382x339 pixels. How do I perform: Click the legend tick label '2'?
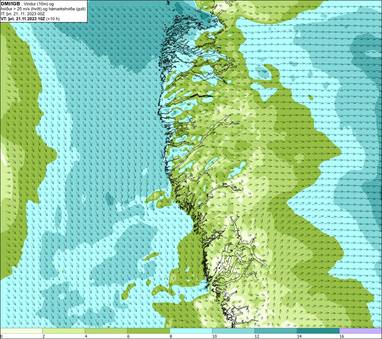pos(44,337)
